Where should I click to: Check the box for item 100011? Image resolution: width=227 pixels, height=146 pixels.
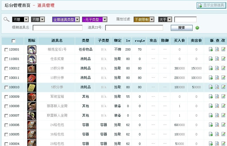[x=6, y=78]
